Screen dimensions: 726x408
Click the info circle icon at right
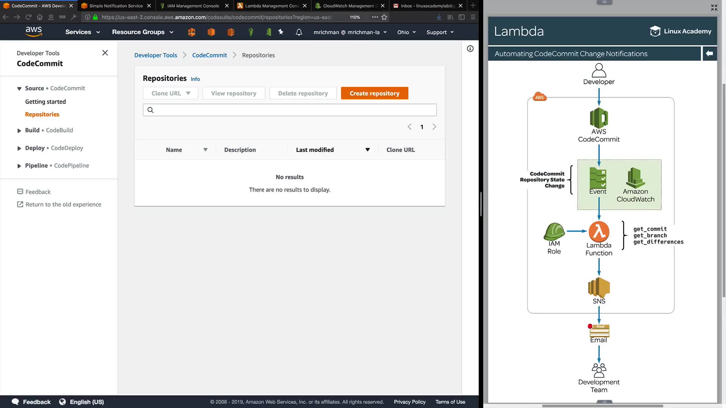(x=470, y=49)
